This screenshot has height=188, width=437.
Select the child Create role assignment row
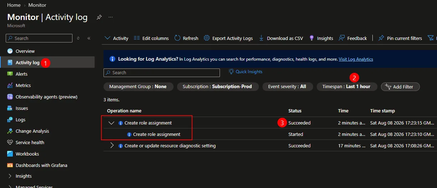click(270, 134)
